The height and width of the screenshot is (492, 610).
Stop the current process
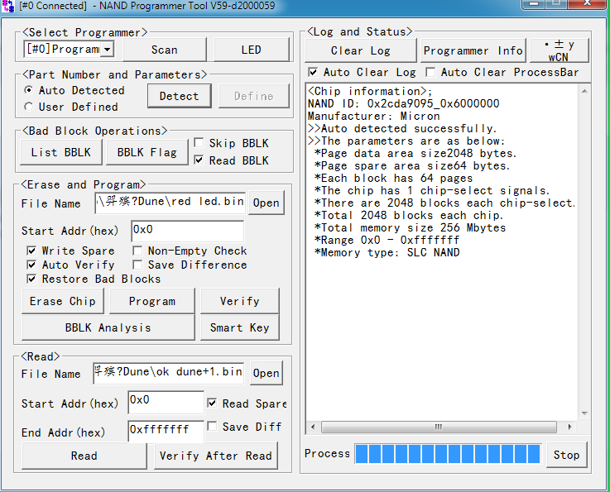566,454
